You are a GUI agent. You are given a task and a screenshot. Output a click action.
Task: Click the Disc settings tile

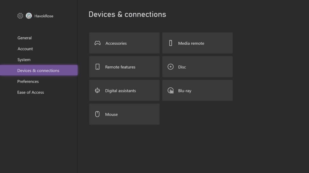tap(197, 67)
